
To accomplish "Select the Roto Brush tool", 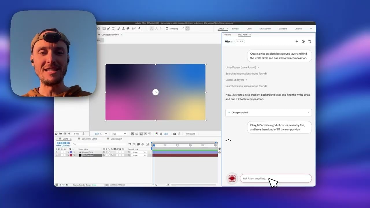I will (134, 29).
